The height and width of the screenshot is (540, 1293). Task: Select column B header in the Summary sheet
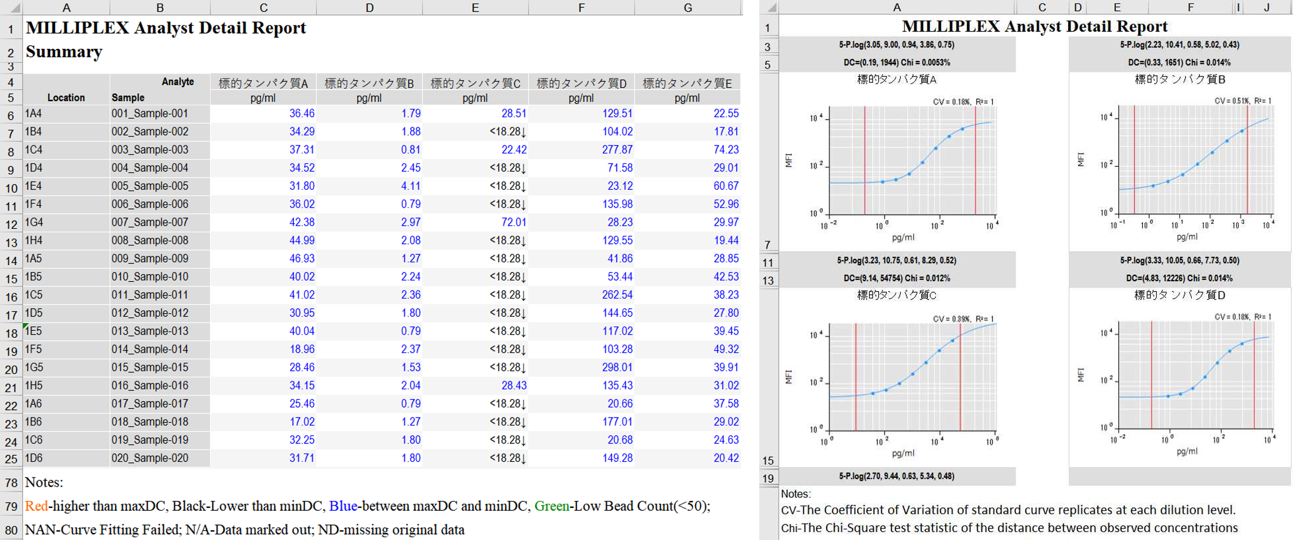coord(160,7)
